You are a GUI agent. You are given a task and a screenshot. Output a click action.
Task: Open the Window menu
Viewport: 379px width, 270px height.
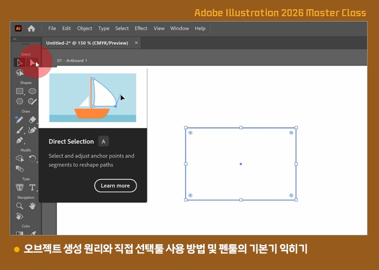click(x=180, y=29)
